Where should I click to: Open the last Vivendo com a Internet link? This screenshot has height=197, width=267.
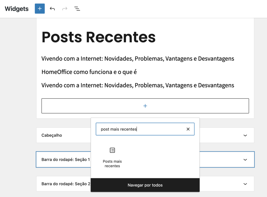(137, 85)
